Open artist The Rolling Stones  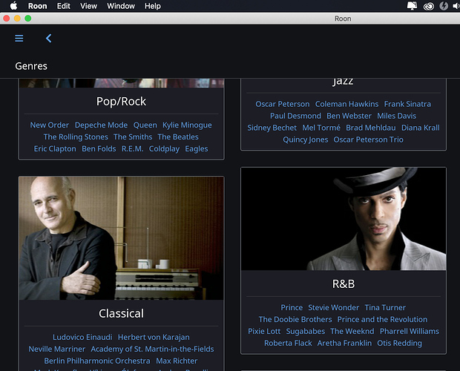pos(76,137)
